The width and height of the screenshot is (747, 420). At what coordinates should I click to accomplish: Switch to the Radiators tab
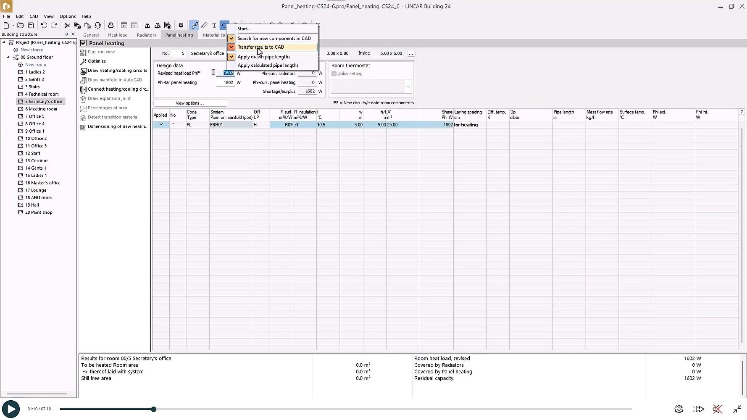tap(146, 35)
